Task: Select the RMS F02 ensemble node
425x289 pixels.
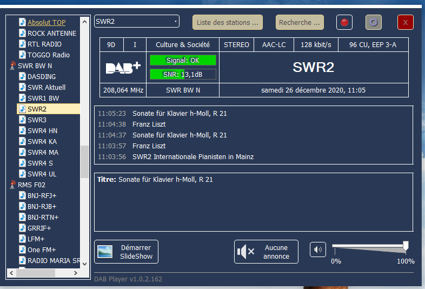Action: (31, 185)
